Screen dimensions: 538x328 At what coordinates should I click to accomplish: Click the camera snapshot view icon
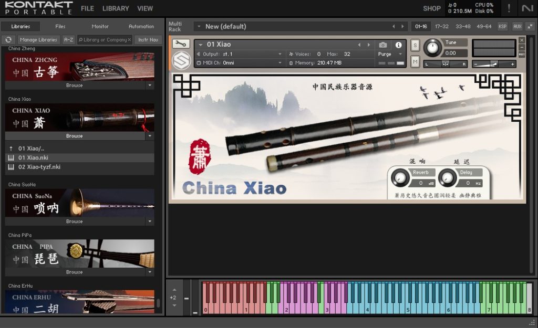click(x=382, y=45)
